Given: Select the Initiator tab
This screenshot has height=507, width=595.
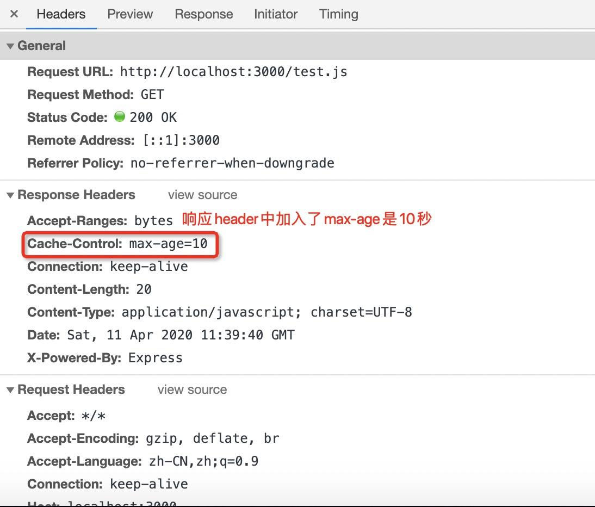Looking at the screenshot, I should 276,14.
